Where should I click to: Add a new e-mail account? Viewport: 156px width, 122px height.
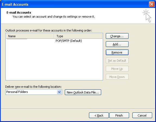[117, 44]
